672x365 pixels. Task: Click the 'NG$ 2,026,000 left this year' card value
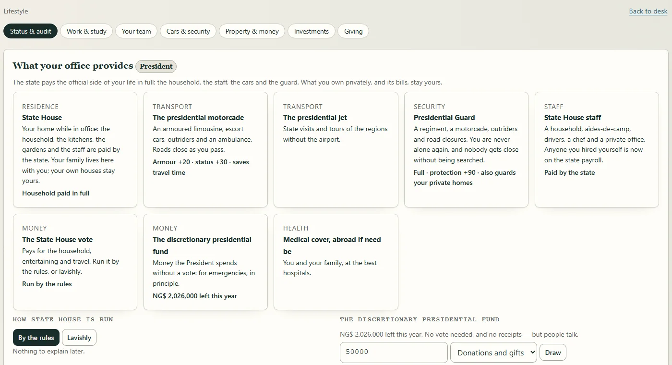point(195,296)
